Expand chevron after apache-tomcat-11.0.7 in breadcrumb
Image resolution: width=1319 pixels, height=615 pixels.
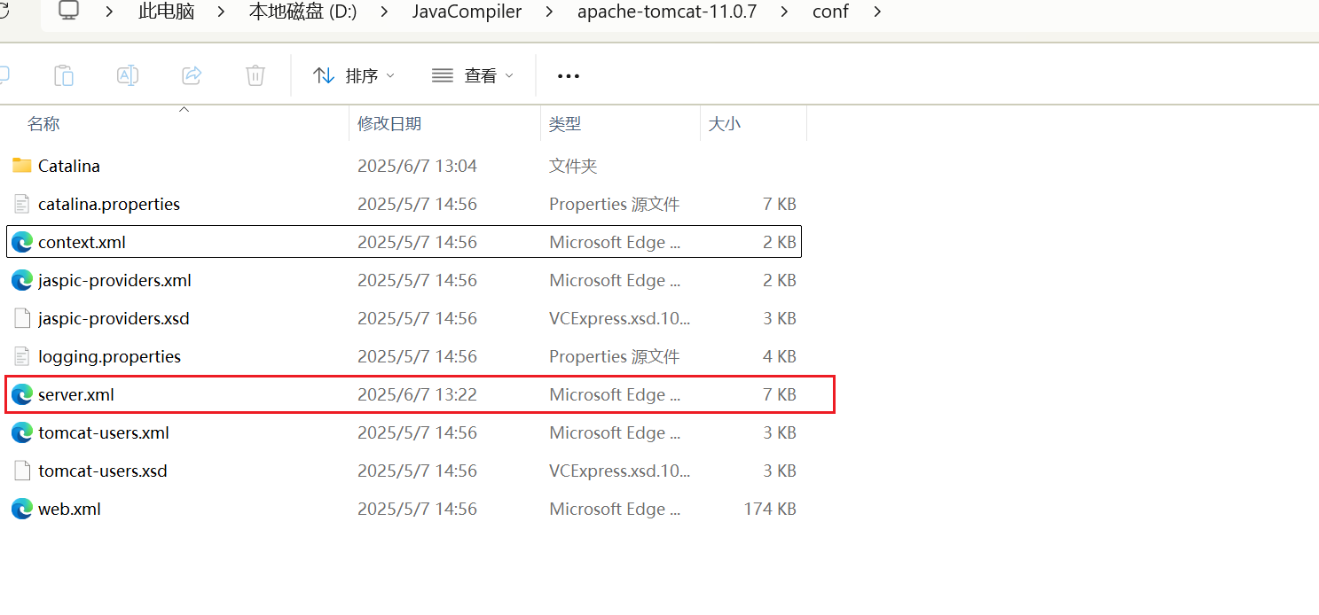point(784,12)
